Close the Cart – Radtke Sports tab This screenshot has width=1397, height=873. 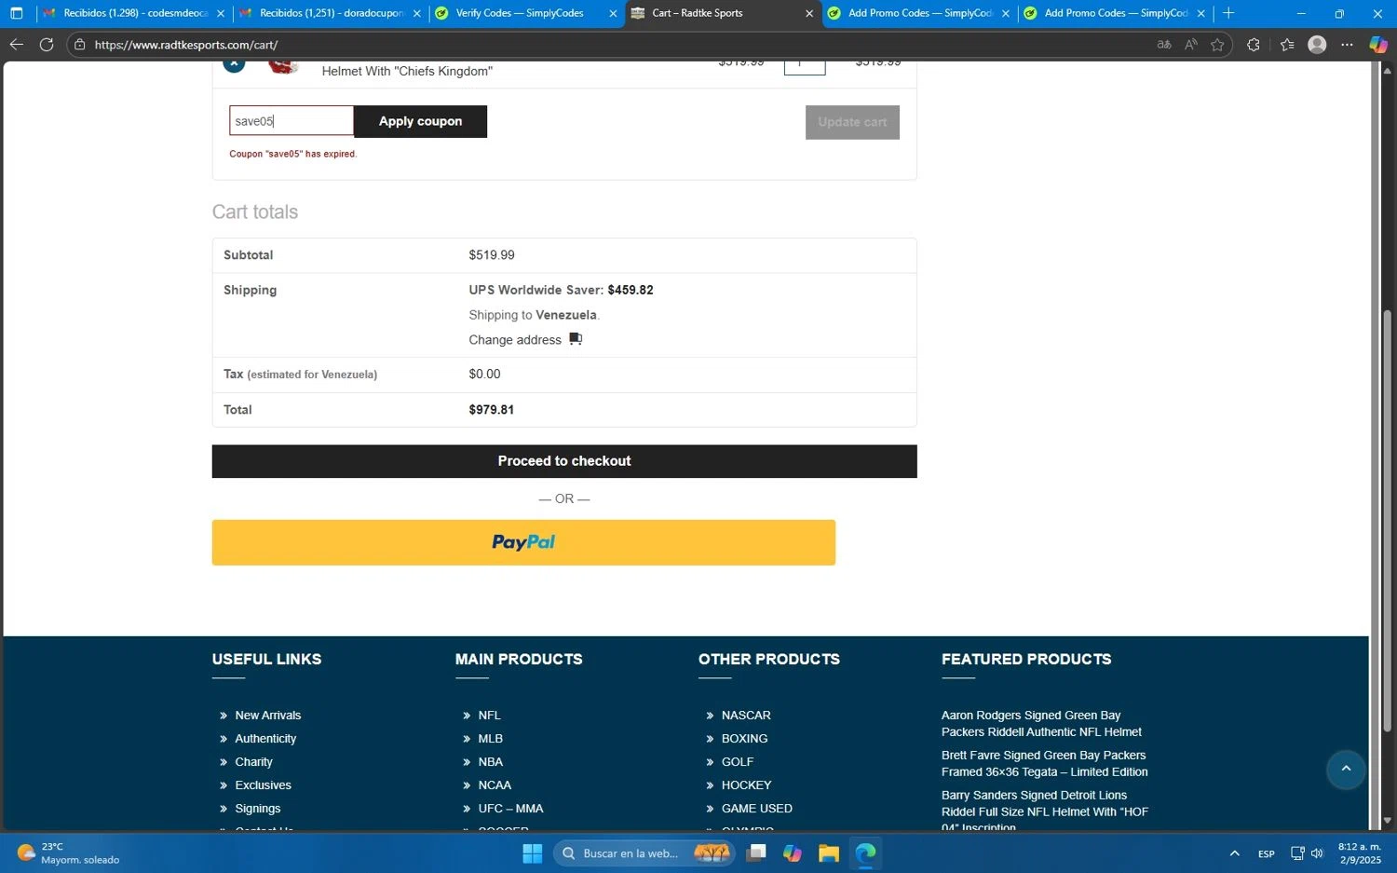(808, 13)
